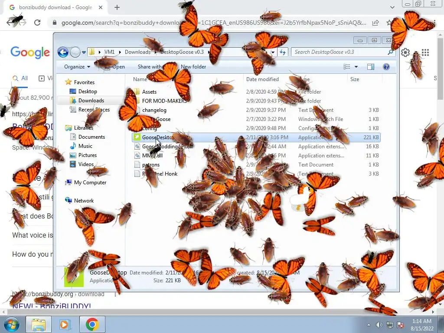Click the volume speaker tray icon
The image size is (444, 333).
tap(379, 325)
